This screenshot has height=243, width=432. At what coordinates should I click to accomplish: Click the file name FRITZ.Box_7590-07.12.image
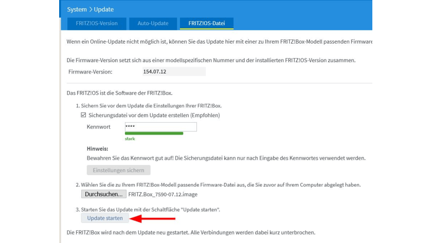tap(163, 194)
